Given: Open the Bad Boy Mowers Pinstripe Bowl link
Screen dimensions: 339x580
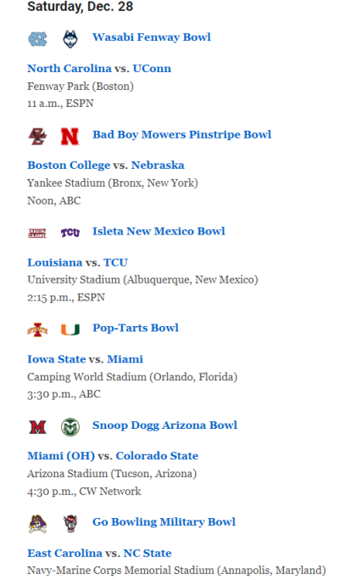Looking at the screenshot, I should [182, 135].
